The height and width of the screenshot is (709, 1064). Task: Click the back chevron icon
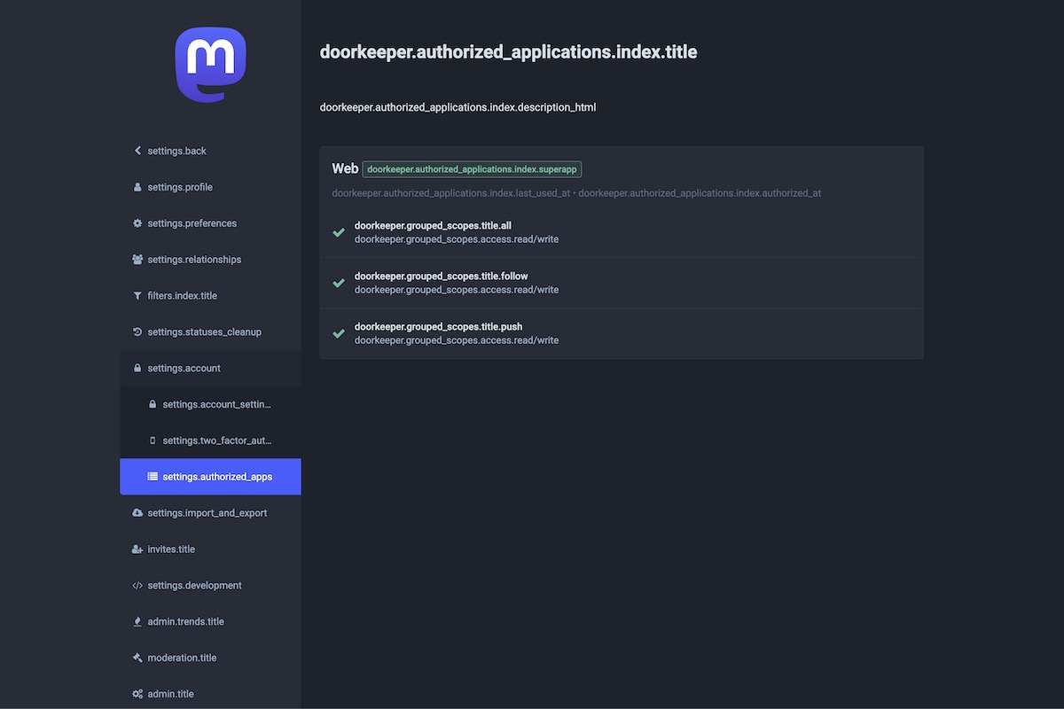tap(137, 151)
